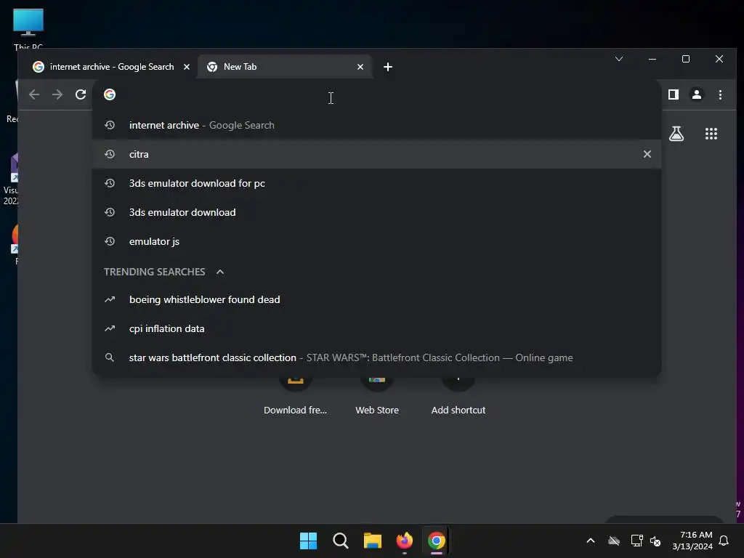The image size is (744, 558).
Task: Open the Web Store shortcut
Action: coord(377,397)
